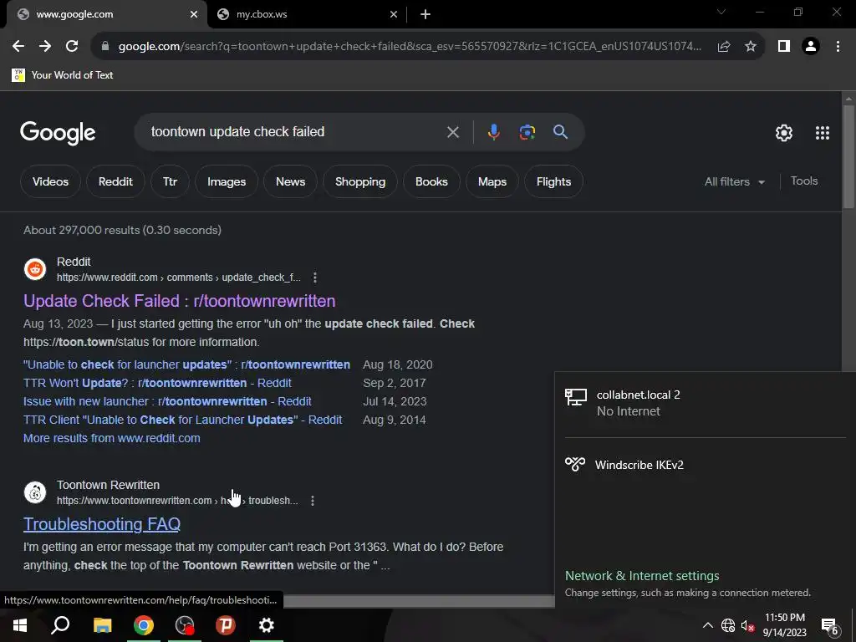Switch to Chrome in taskbar
The image size is (856, 642).
tap(144, 625)
